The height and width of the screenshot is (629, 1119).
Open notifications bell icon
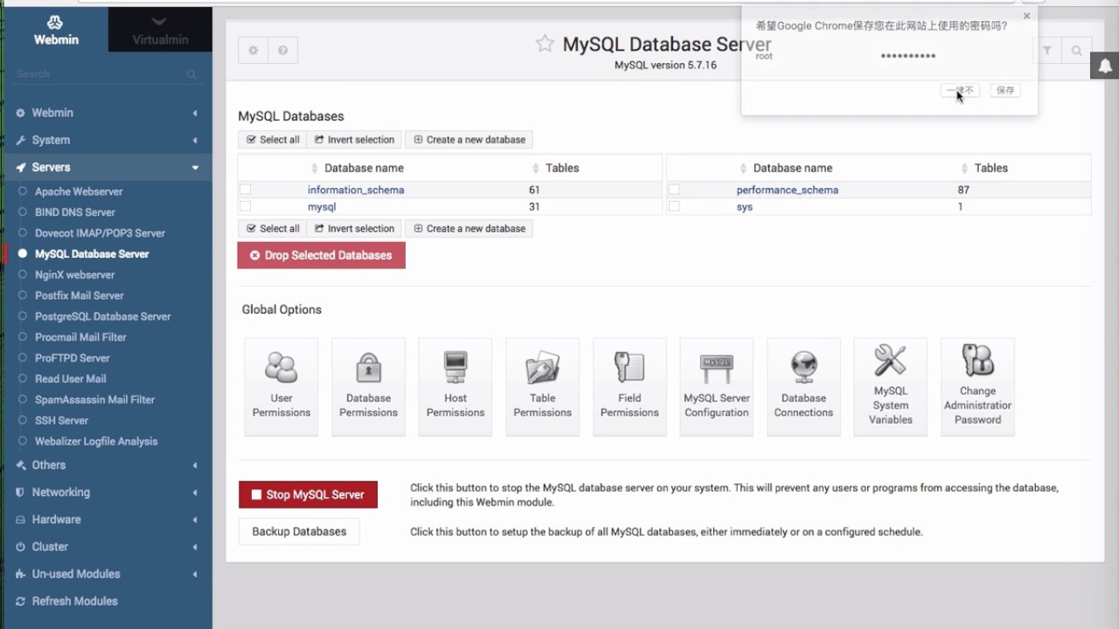tap(1105, 66)
